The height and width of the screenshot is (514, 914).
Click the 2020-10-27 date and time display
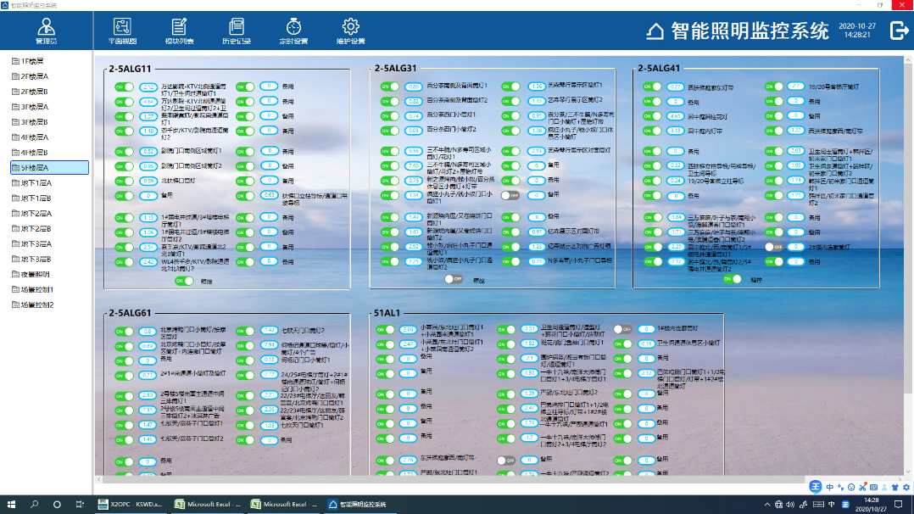[x=857, y=31]
